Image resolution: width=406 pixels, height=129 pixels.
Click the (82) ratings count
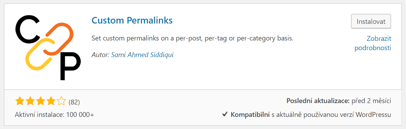click(74, 102)
